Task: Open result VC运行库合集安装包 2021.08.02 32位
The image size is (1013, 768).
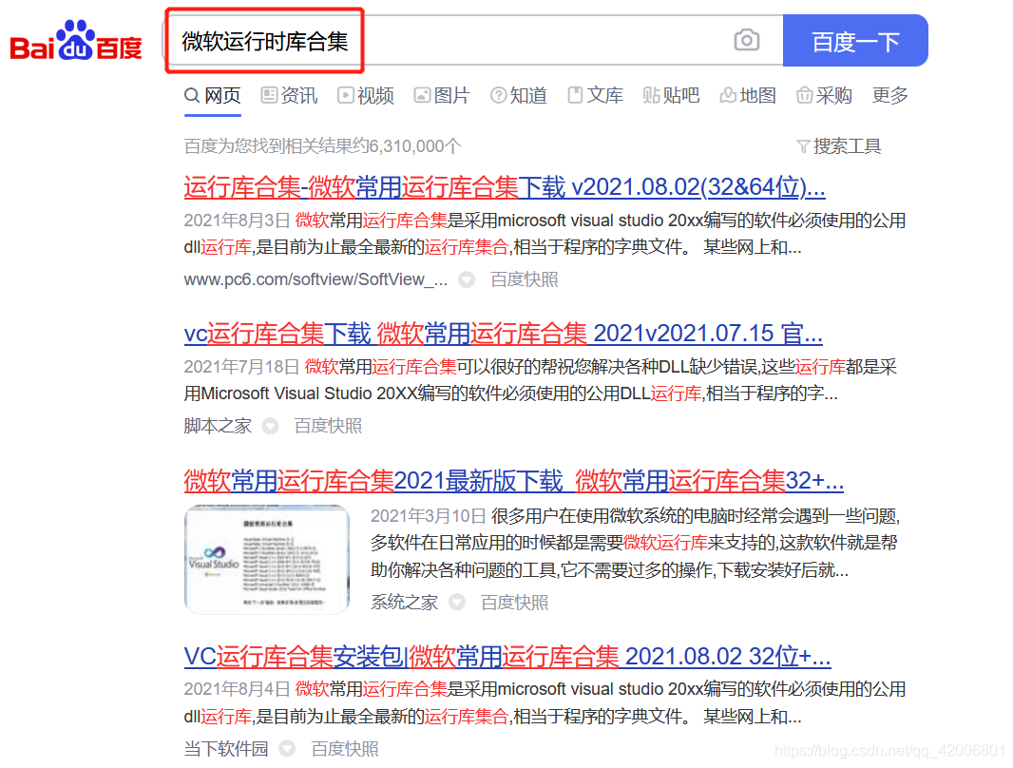Action: (x=507, y=657)
